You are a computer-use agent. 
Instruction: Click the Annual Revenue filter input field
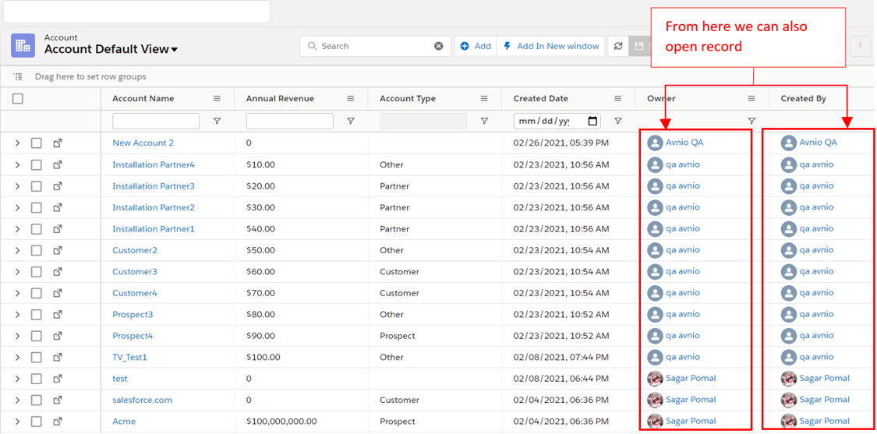pos(289,122)
